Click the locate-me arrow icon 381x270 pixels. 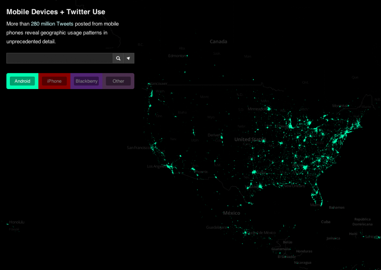click(x=129, y=58)
